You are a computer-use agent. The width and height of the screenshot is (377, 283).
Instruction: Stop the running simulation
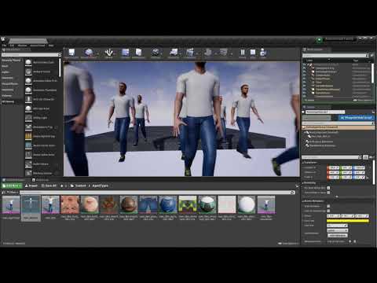[x=253, y=53]
